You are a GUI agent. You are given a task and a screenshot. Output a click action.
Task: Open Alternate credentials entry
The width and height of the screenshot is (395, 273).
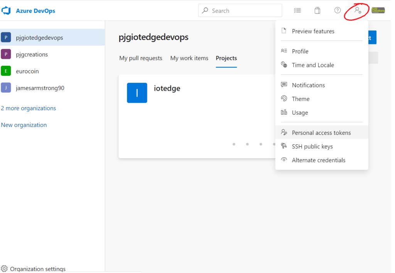click(x=322, y=160)
